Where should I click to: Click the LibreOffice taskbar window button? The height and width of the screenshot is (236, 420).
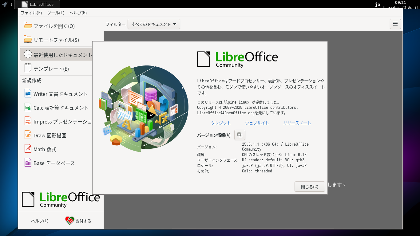(x=37, y=4)
